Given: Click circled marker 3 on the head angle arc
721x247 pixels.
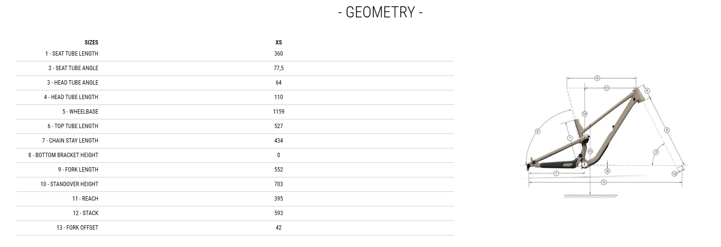Looking at the screenshot, I should click(x=656, y=152).
